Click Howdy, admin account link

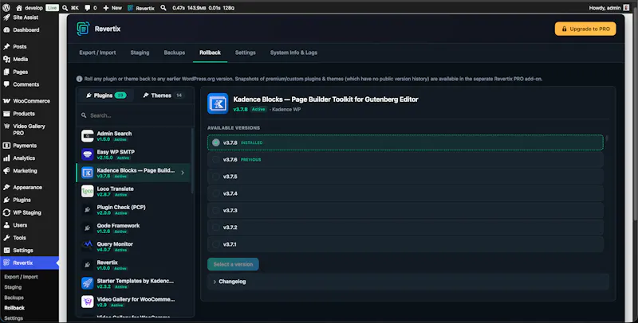pos(609,8)
